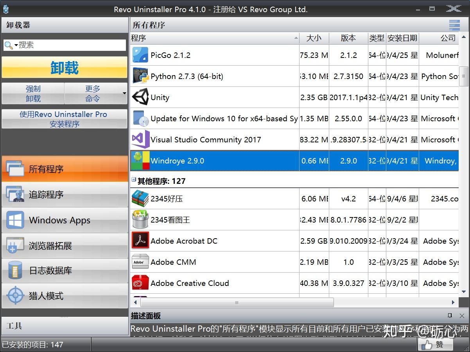This screenshot has width=470, height=352.
Task: Click the 强制卸载 button
Action: click(x=33, y=93)
